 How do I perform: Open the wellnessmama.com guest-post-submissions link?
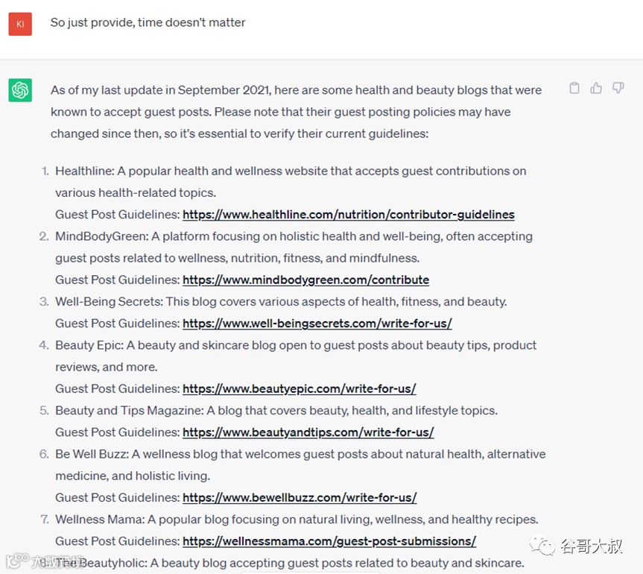tap(329, 541)
